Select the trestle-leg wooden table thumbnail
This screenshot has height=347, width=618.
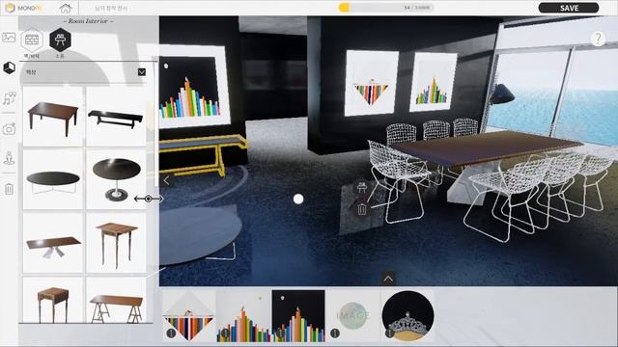[x=116, y=300]
